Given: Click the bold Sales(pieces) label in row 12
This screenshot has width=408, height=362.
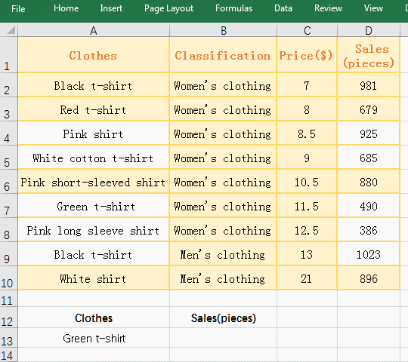Looking at the screenshot, I should [x=223, y=318].
